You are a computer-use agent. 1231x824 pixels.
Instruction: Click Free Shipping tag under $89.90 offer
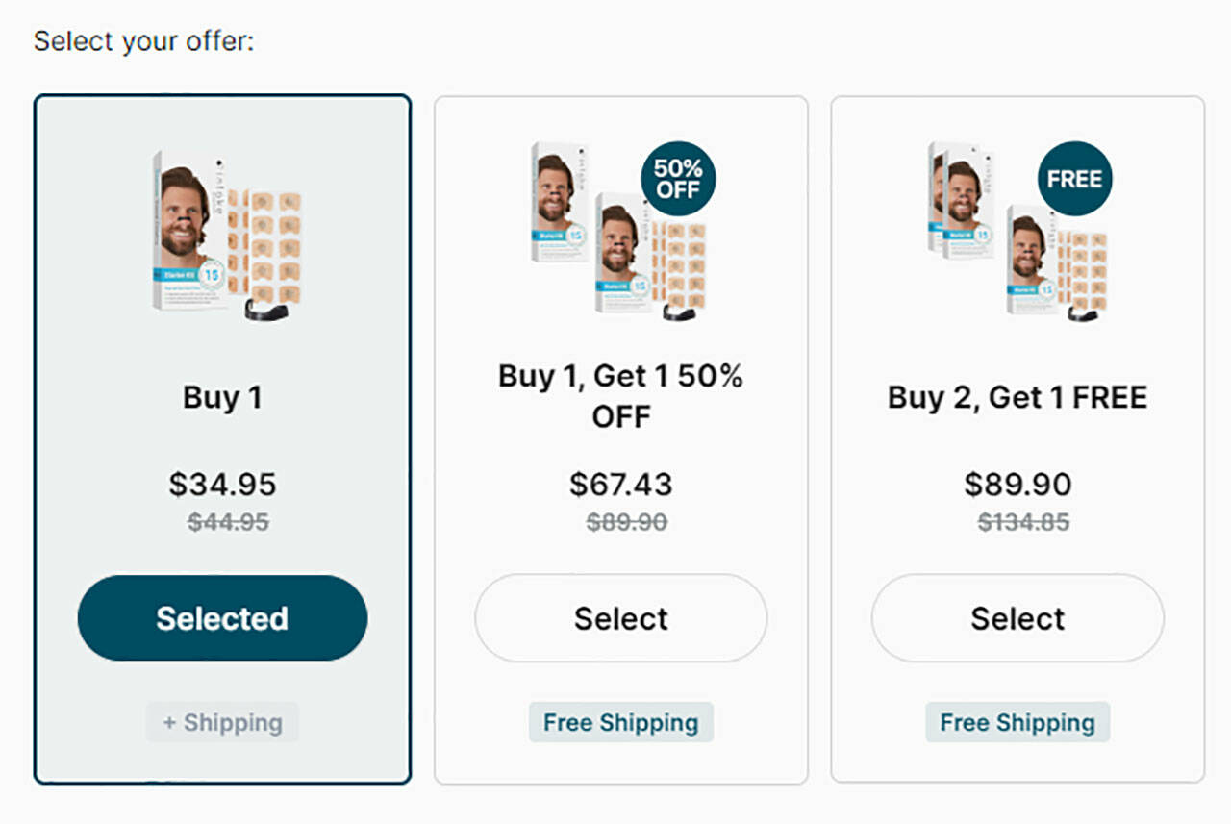click(1017, 722)
